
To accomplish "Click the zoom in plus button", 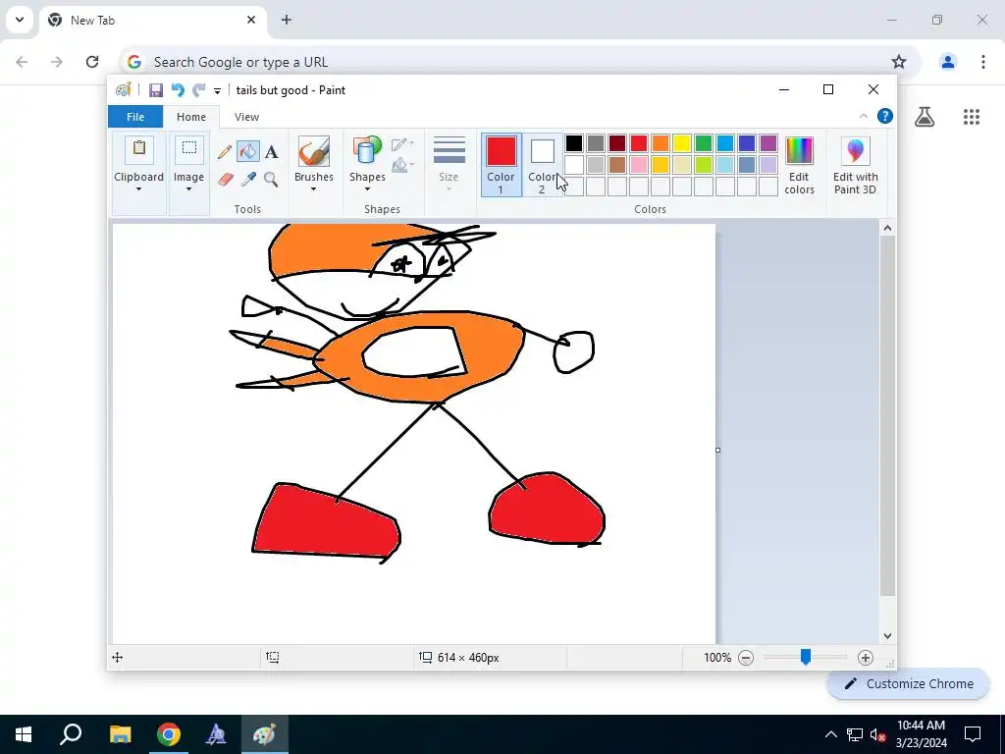I will 866,657.
